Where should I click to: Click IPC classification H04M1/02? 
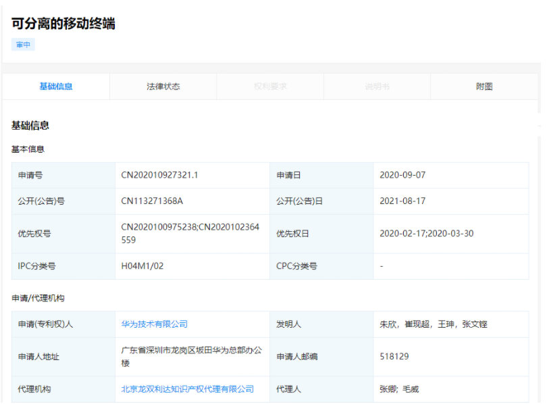pyautogui.click(x=142, y=266)
